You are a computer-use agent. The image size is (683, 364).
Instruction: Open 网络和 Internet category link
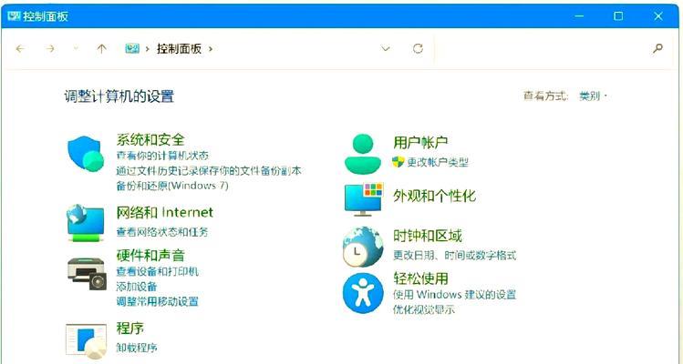tap(165, 212)
